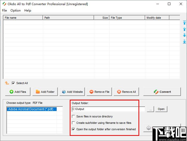Start conversion with the Convert button
The image size is (187, 141).
click(162, 92)
